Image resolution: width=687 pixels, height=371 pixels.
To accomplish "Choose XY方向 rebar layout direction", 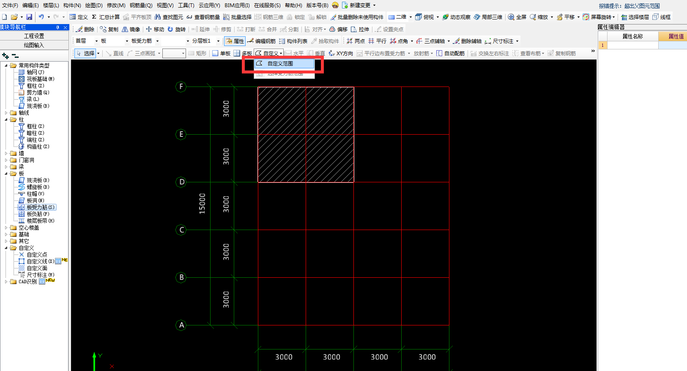I will (x=340, y=53).
